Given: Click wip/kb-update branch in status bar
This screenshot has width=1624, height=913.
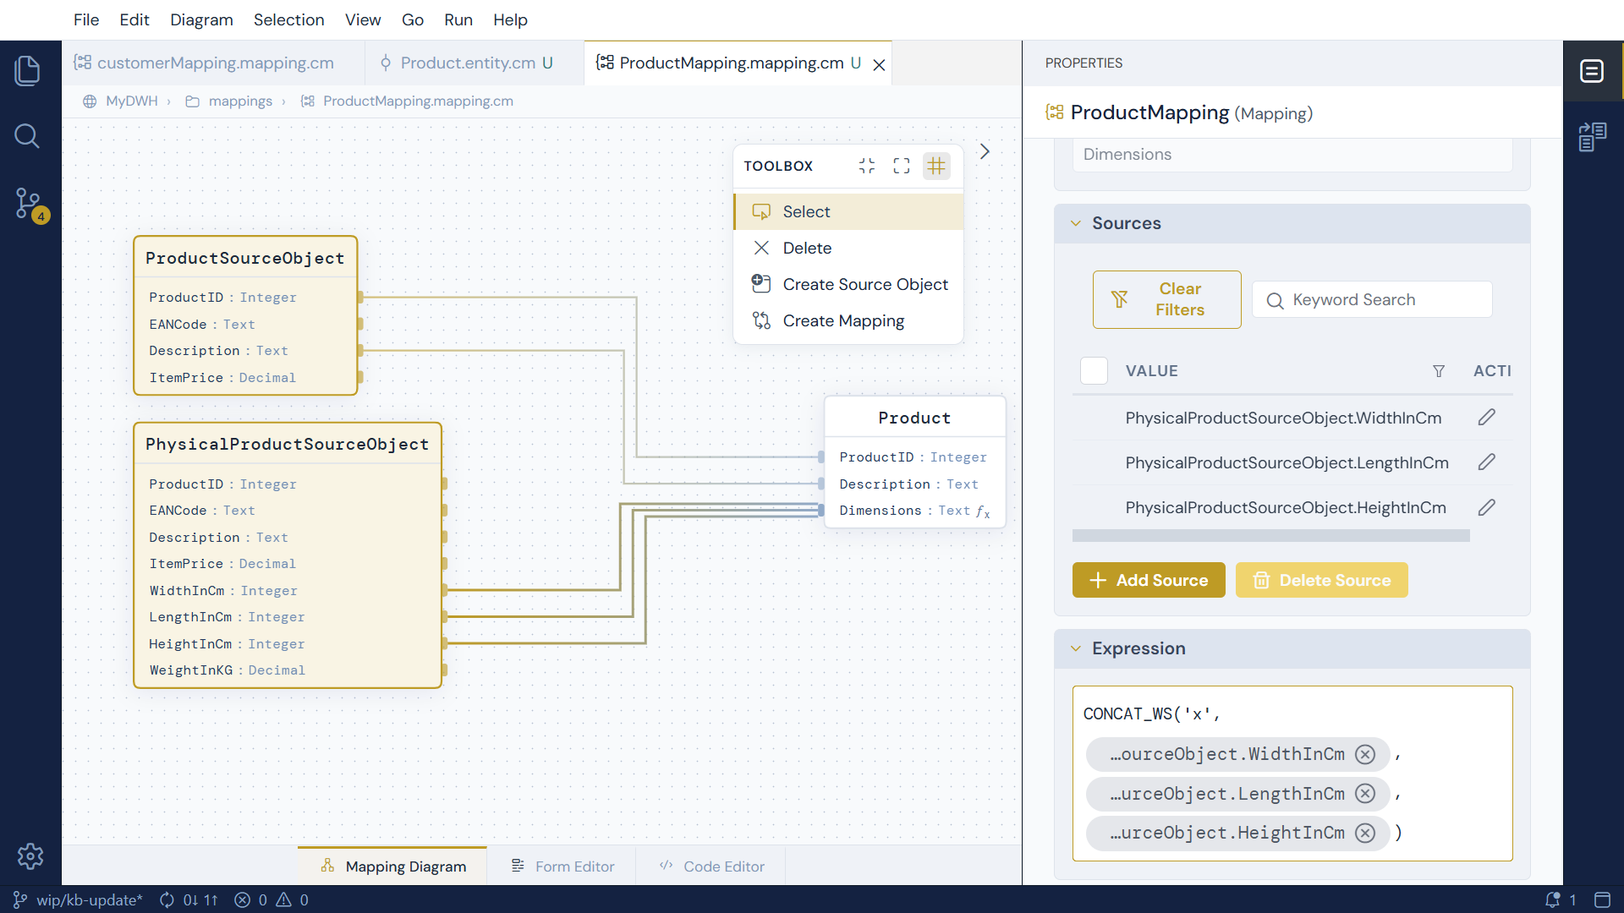Looking at the screenshot, I should pyautogui.click(x=79, y=899).
